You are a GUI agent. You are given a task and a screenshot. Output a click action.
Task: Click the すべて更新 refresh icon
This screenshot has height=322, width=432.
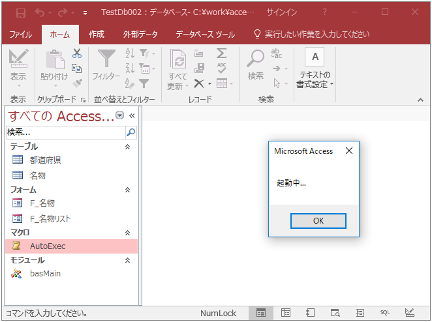(x=178, y=59)
